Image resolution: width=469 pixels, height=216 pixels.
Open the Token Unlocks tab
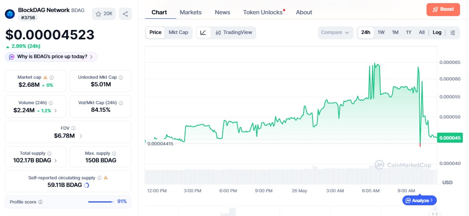click(x=262, y=12)
